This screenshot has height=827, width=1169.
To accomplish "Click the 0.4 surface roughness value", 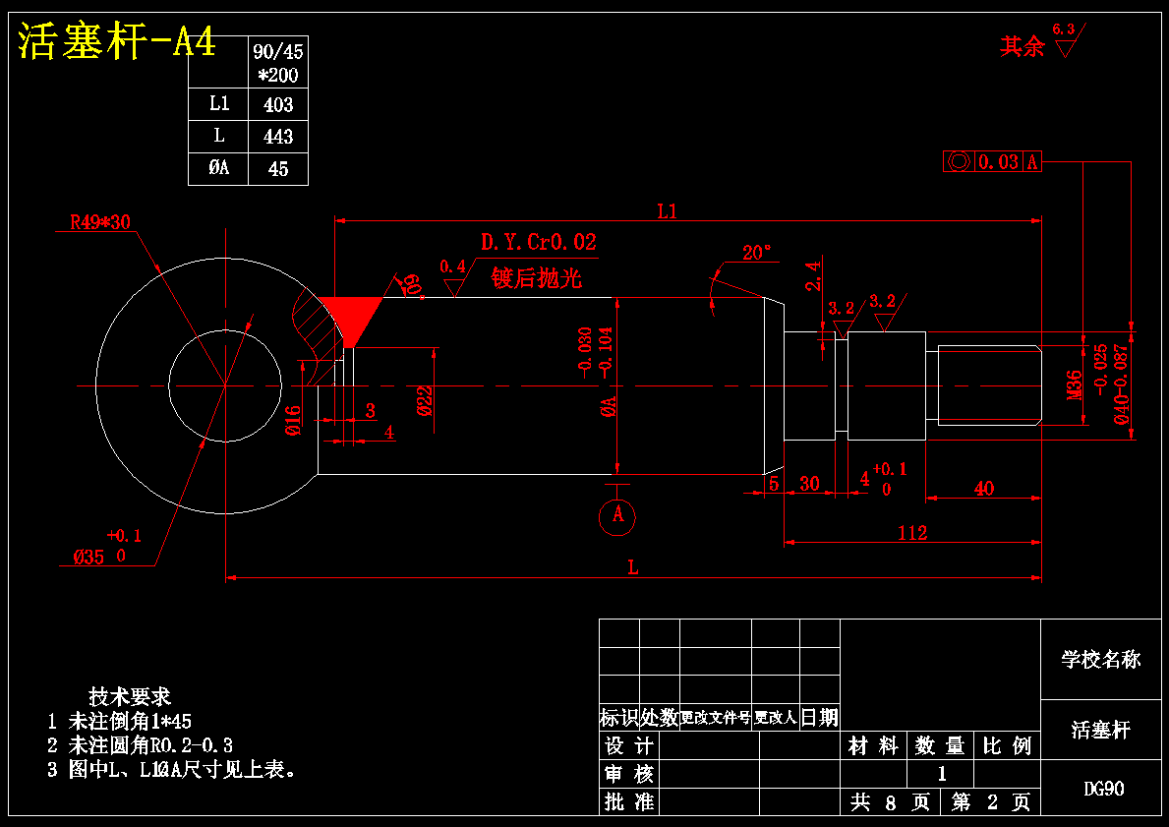I will pyautogui.click(x=452, y=266).
